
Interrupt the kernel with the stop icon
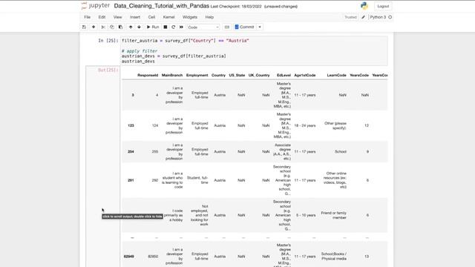click(166, 27)
